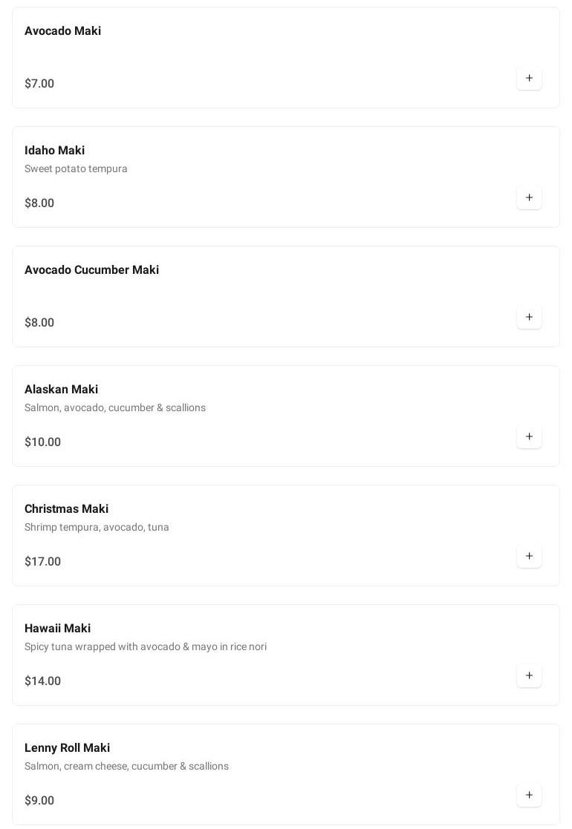Add Avocado Cucumber Maki with plus icon
The image size is (572, 829).
[x=529, y=317]
